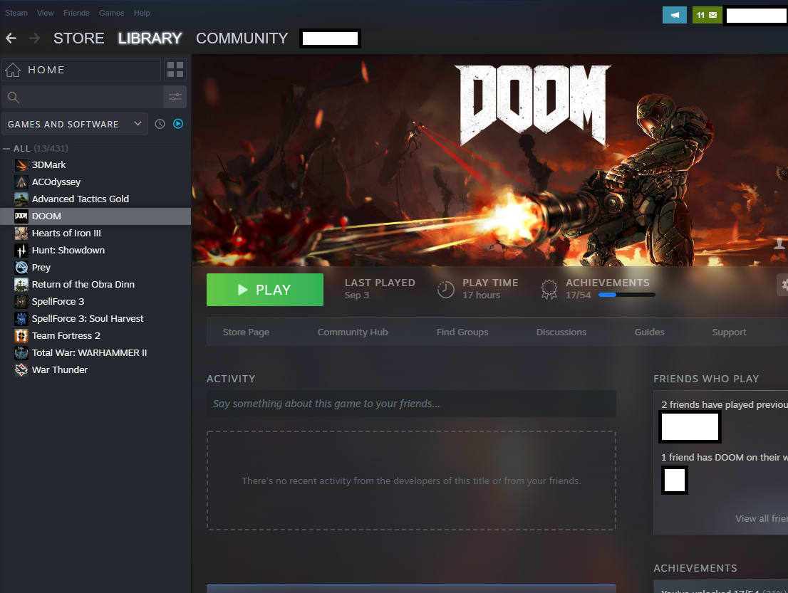Image resolution: width=788 pixels, height=593 pixels.
Task: Launch DOOM with the PLAY button
Action: click(x=265, y=290)
